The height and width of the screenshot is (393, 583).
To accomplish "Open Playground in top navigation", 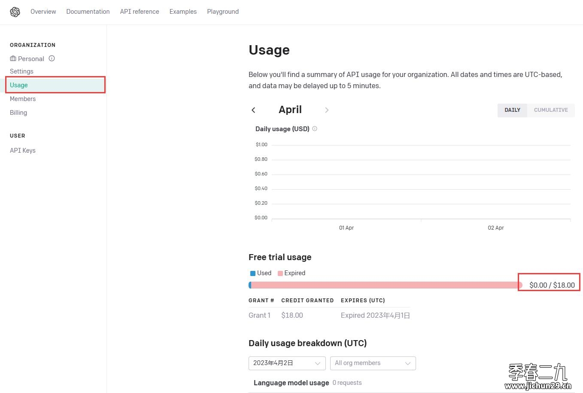I will coord(223,12).
